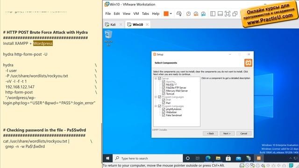Viewport: 299px width, 168px height.
Task: Open File Explorer from taskbar
Action: click(218, 158)
